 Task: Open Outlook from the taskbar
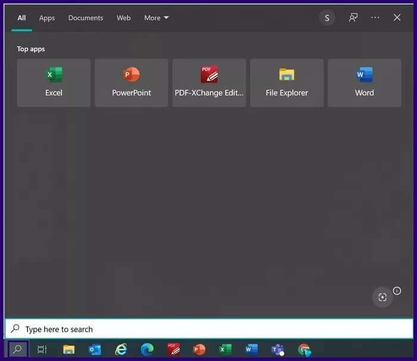[x=95, y=349]
